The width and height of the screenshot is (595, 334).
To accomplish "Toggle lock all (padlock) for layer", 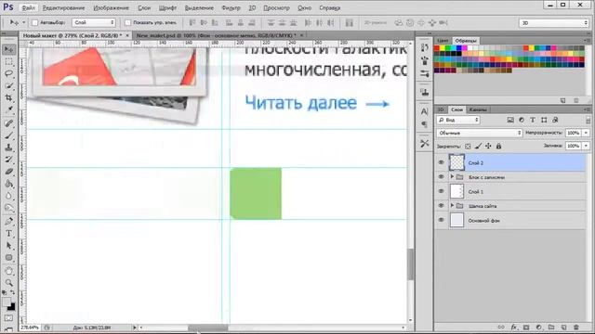I will (498, 147).
